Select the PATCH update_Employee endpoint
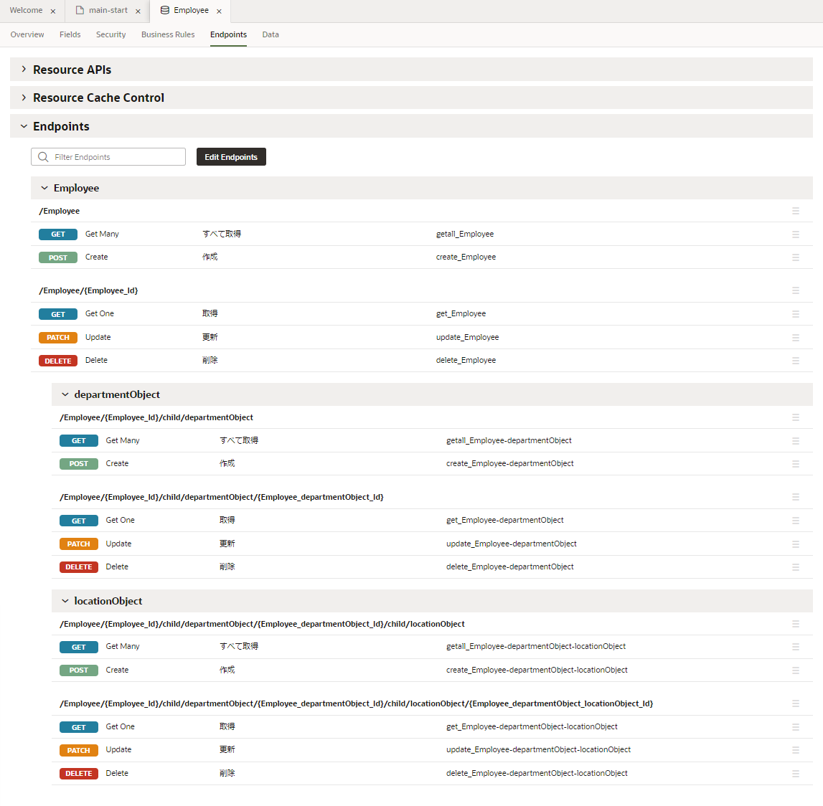823x806 pixels. 58,338
